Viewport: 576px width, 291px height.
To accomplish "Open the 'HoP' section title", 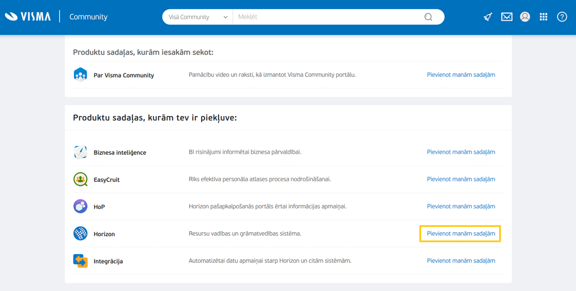I will (99, 207).
